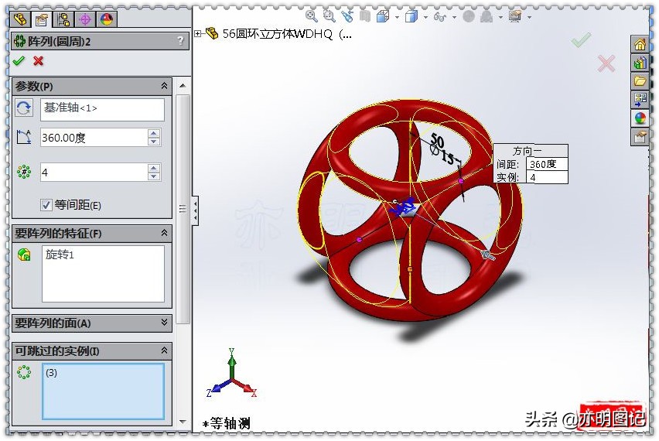The width and height of the screenshot is (659, 441).
Task: Click the instance count icon beside 4
Action: coord(24,172)
